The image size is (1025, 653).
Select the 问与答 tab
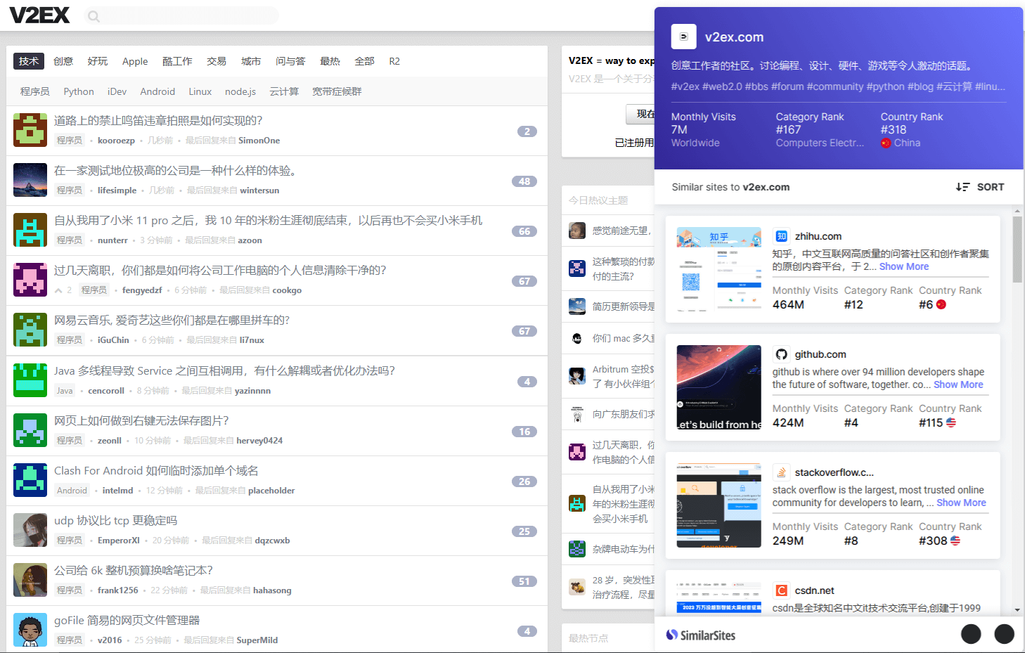(x=290, y=61)
